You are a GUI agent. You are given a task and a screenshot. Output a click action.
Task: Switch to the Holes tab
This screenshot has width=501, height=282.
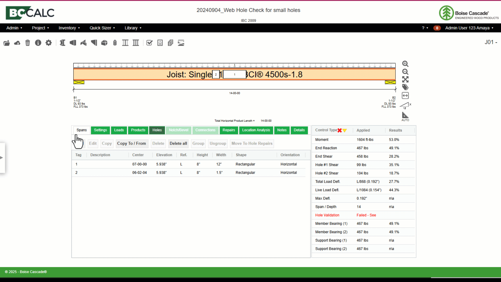coord(157,130)
